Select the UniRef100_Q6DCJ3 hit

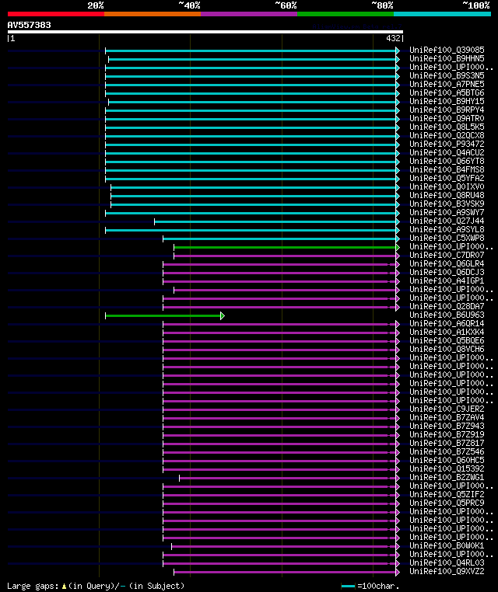tap(447, 272)
